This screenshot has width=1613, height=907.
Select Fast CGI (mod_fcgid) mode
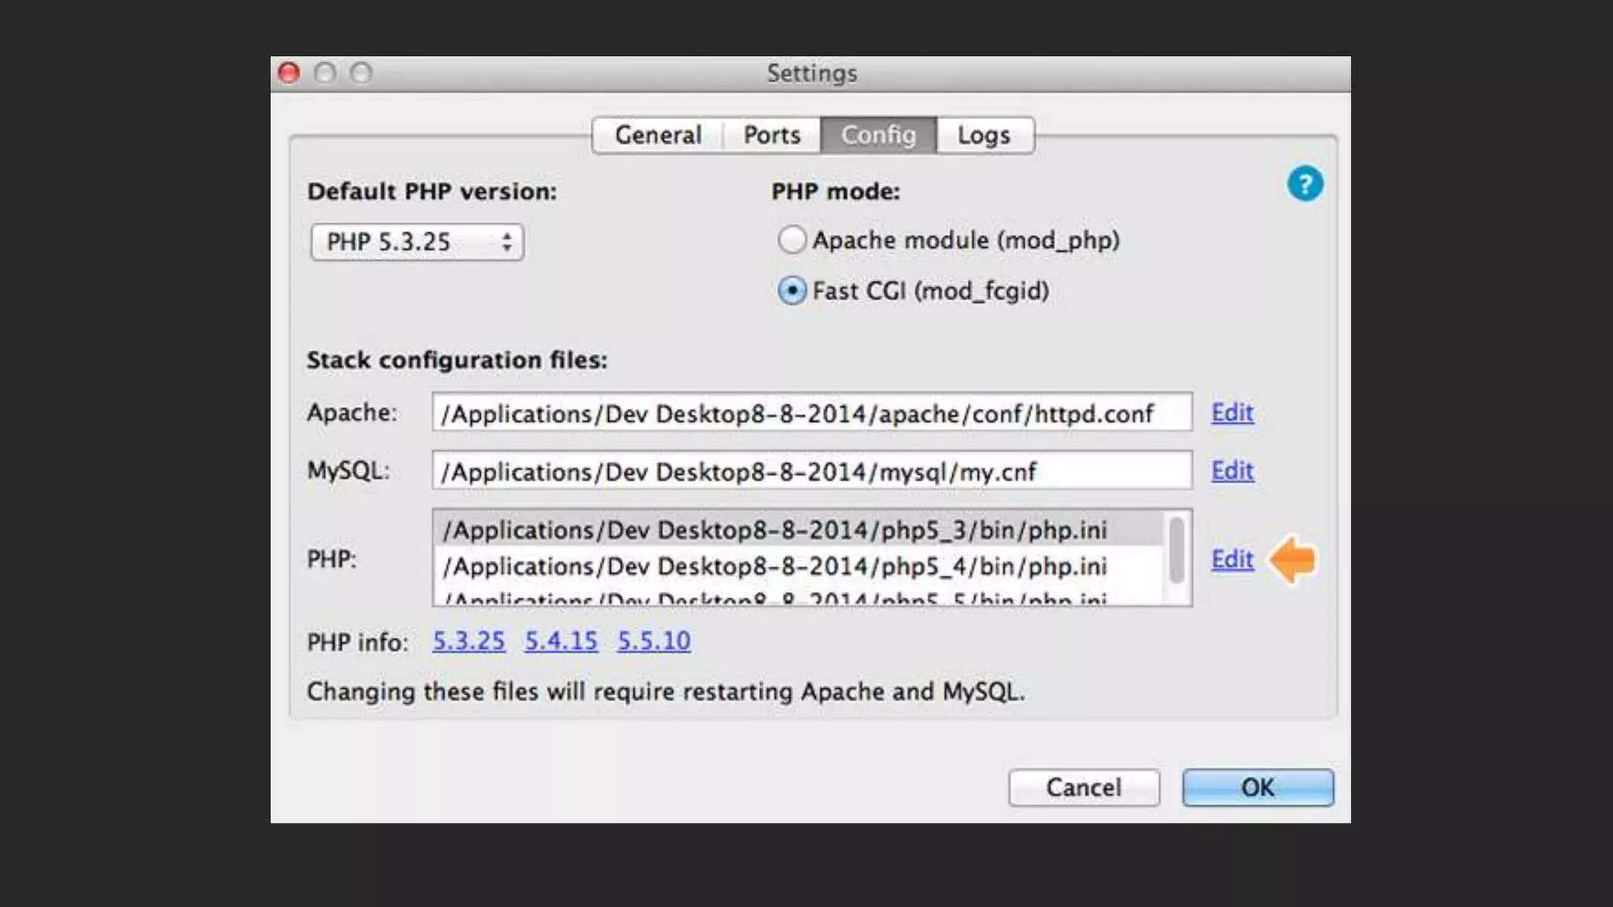click(x=792, y=291)
